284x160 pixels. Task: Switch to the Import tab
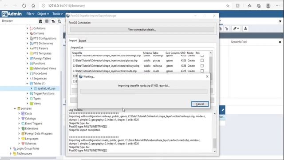pos(73,40)
